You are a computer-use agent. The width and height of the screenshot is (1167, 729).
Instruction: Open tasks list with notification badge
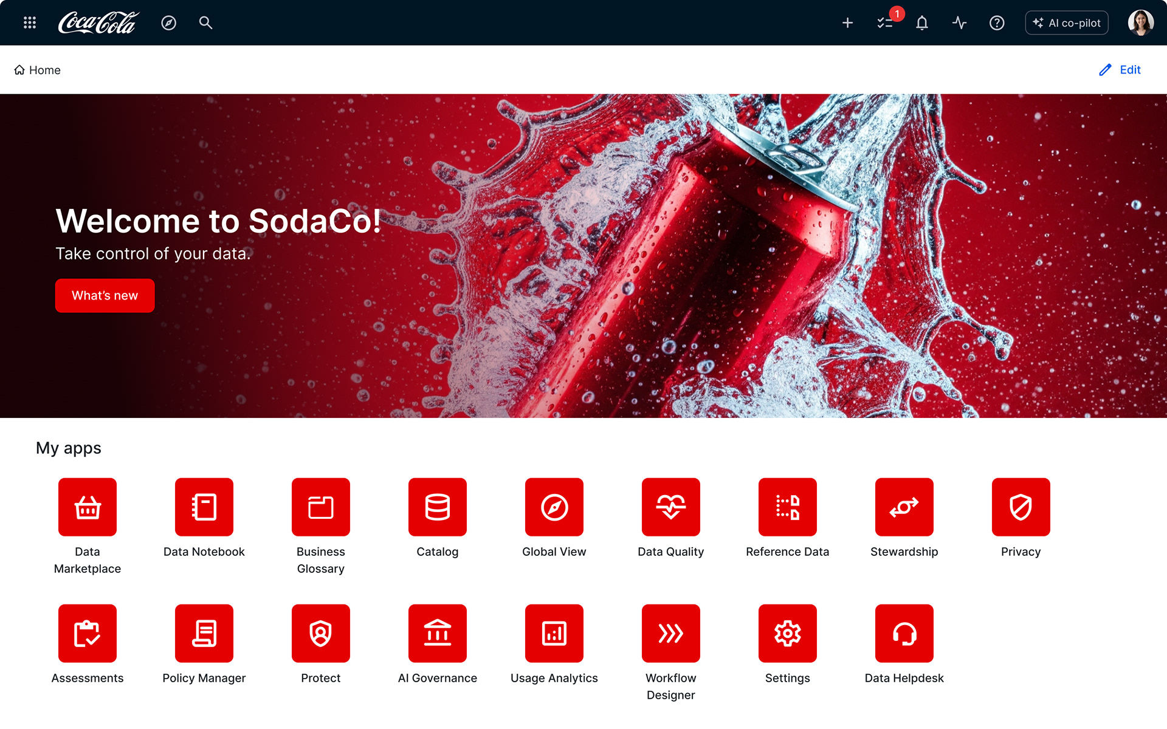pyautogui.click(x=885, y=22)
